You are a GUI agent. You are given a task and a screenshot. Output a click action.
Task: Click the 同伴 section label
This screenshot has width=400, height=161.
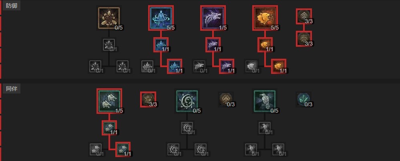pos(12,89)
